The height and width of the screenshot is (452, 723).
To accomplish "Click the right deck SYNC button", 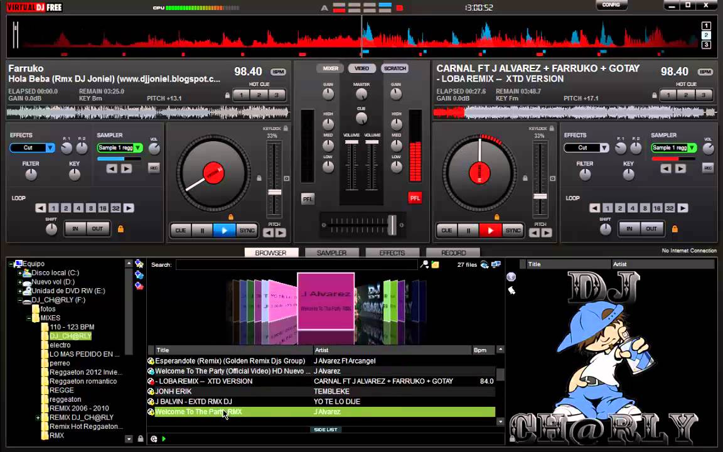I will click(x=513, y=230).
